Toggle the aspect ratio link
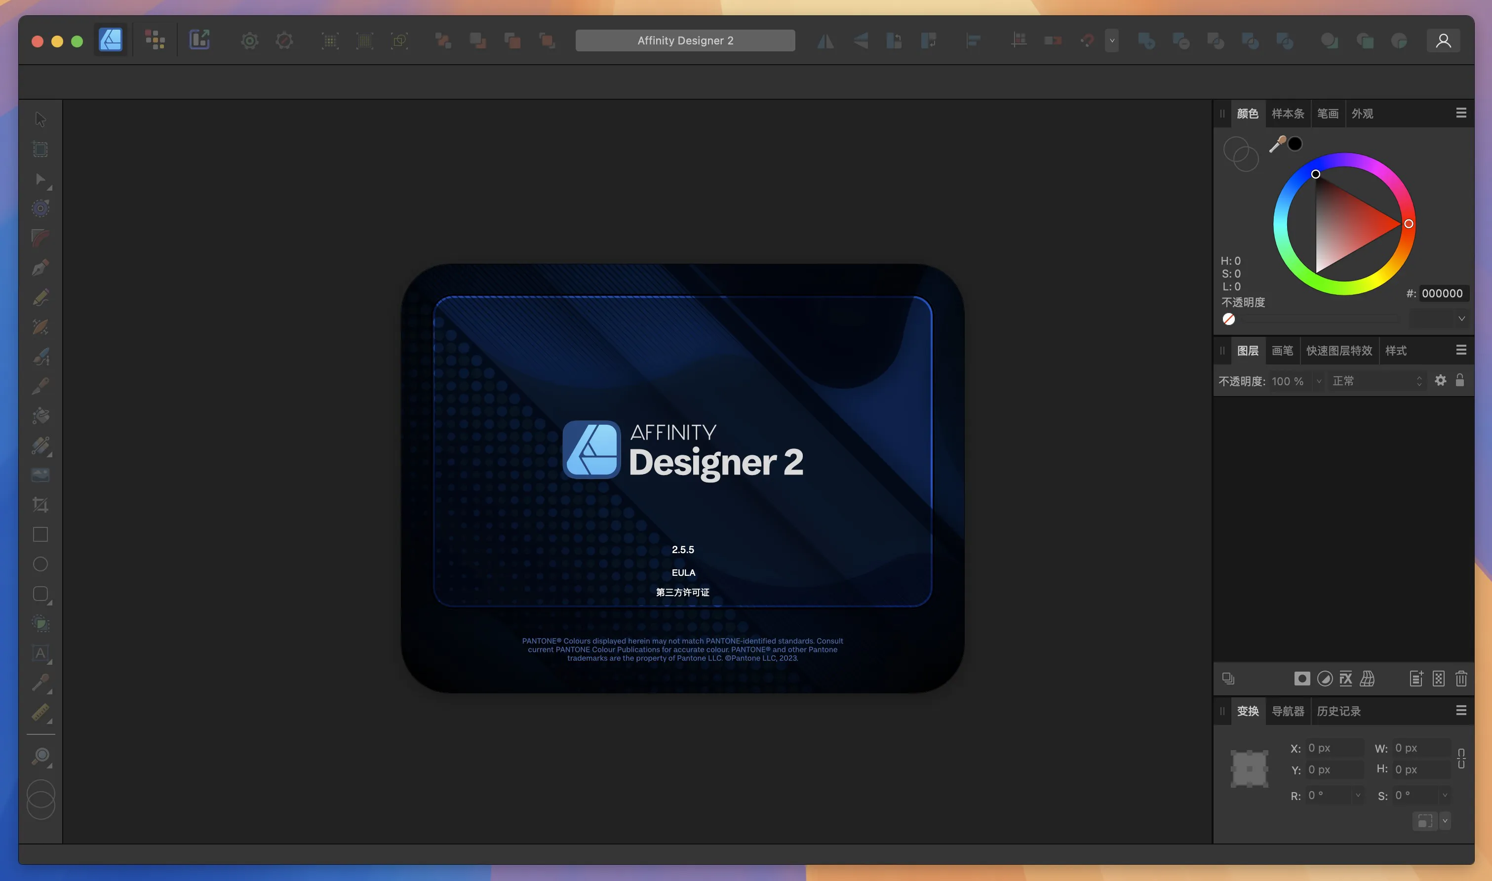Image resolution: width=1492 pixels, height=881 pixels. 1461,758
